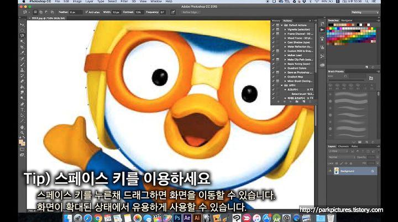Select the Lasso tool in toolbox
The height and width of the screenshot is (222, 398).
click(22, 36)
